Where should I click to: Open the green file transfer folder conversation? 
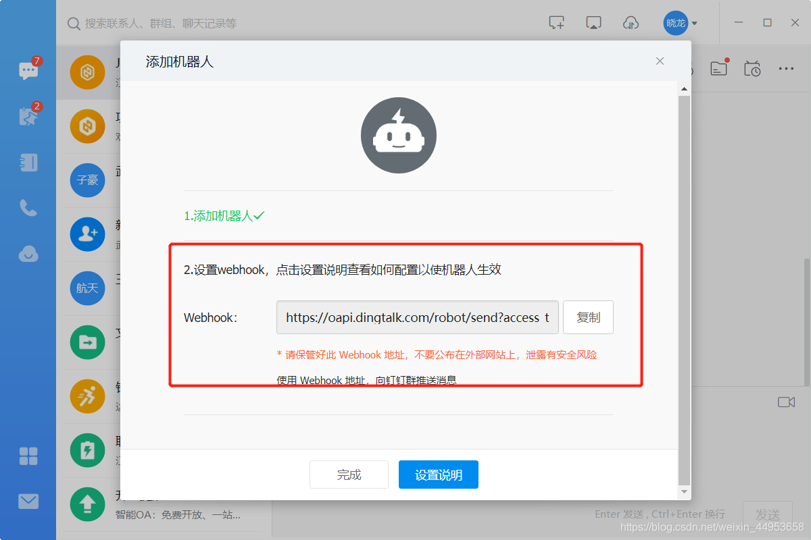(x=88, y=342)
